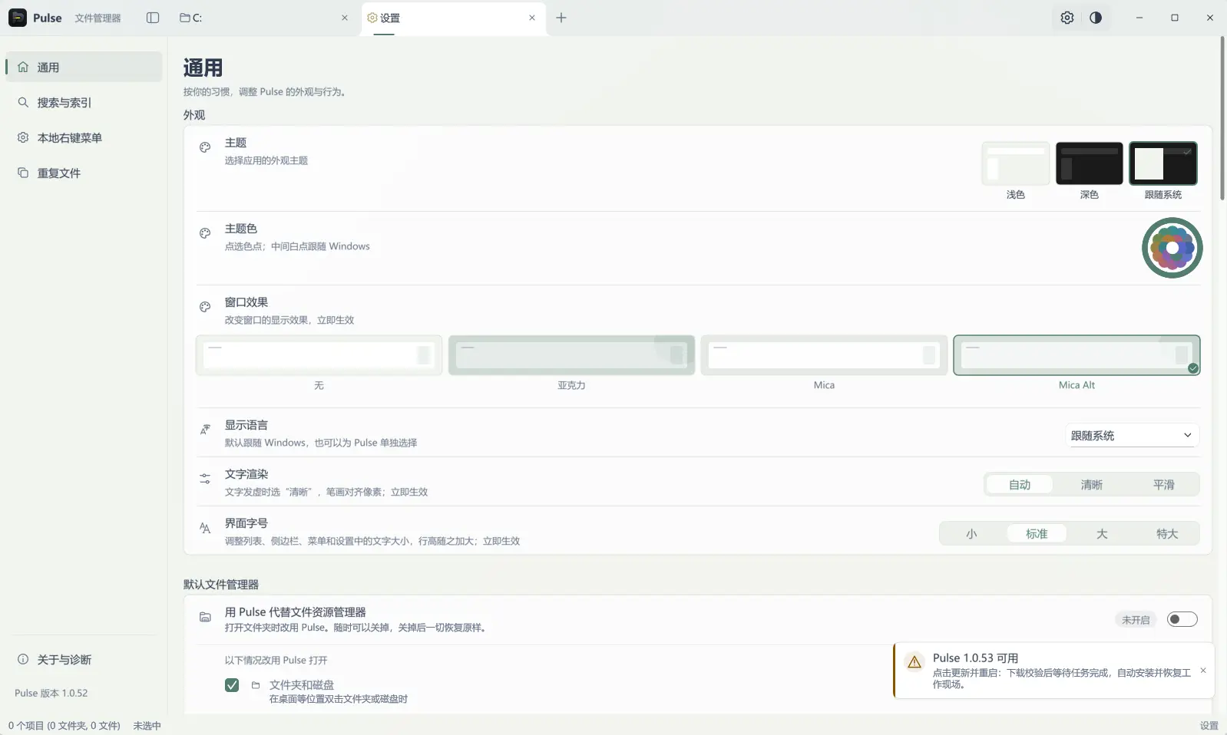The height and width of the screenshot is (735, 1227).
Task: Click the vertical scrollbar of settings page
Action: 1222,119
